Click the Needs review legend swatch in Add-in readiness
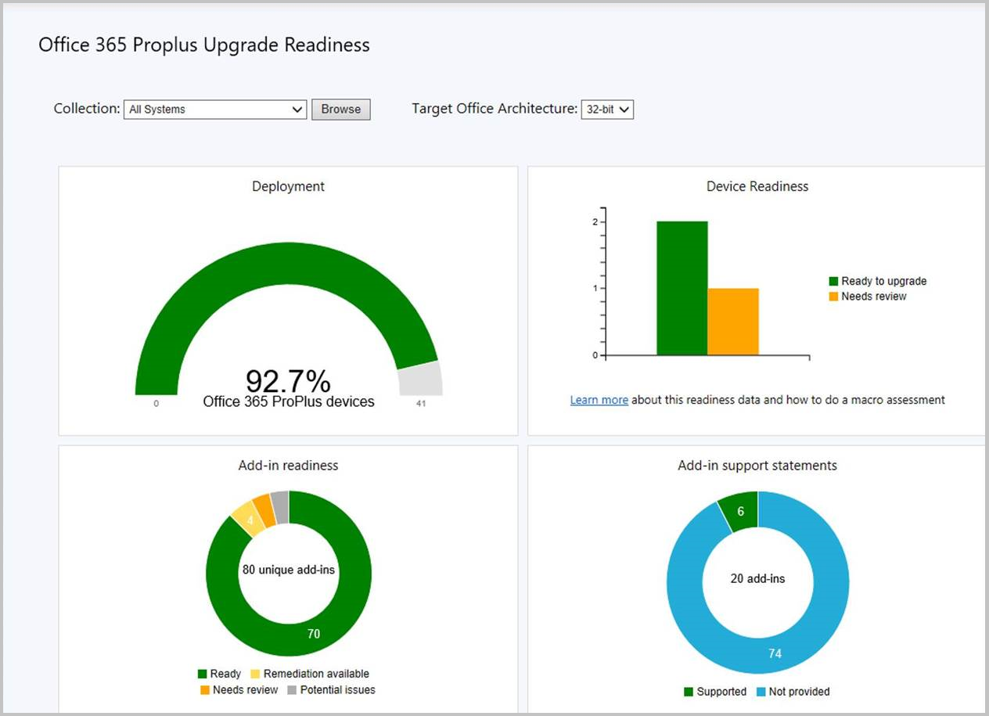Image resolution: width=989 pixels, height=716 pixels. (x=205, y=690)
